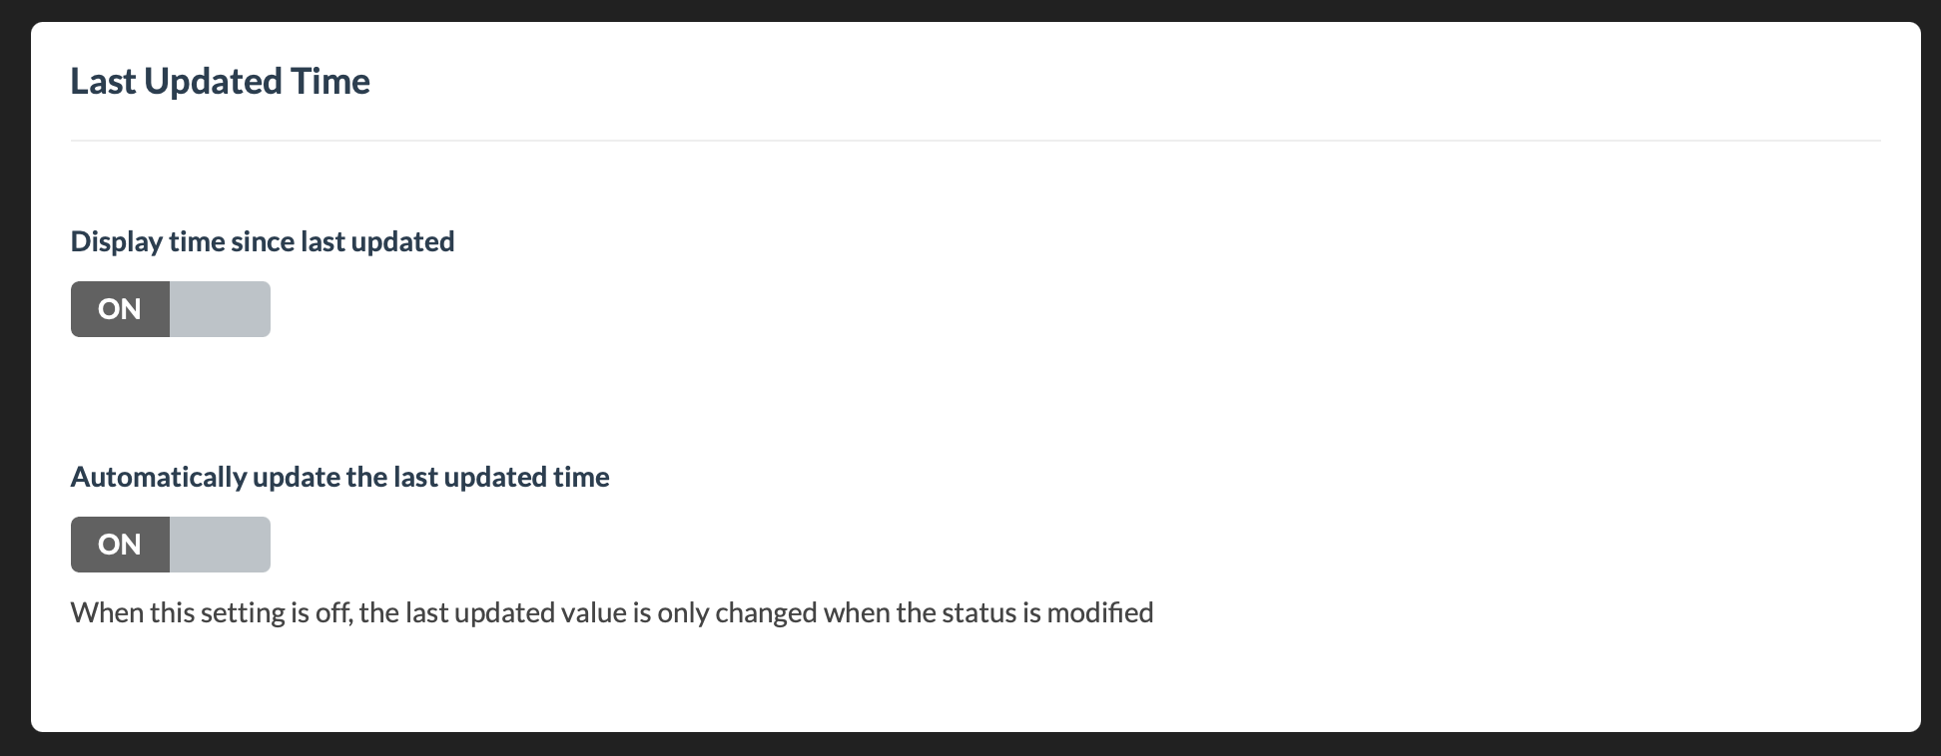1941x756 pixels.
Task: Click the helper text beginning "When this setting is off"
Action: pyautogui.click(x=611, y=612)
